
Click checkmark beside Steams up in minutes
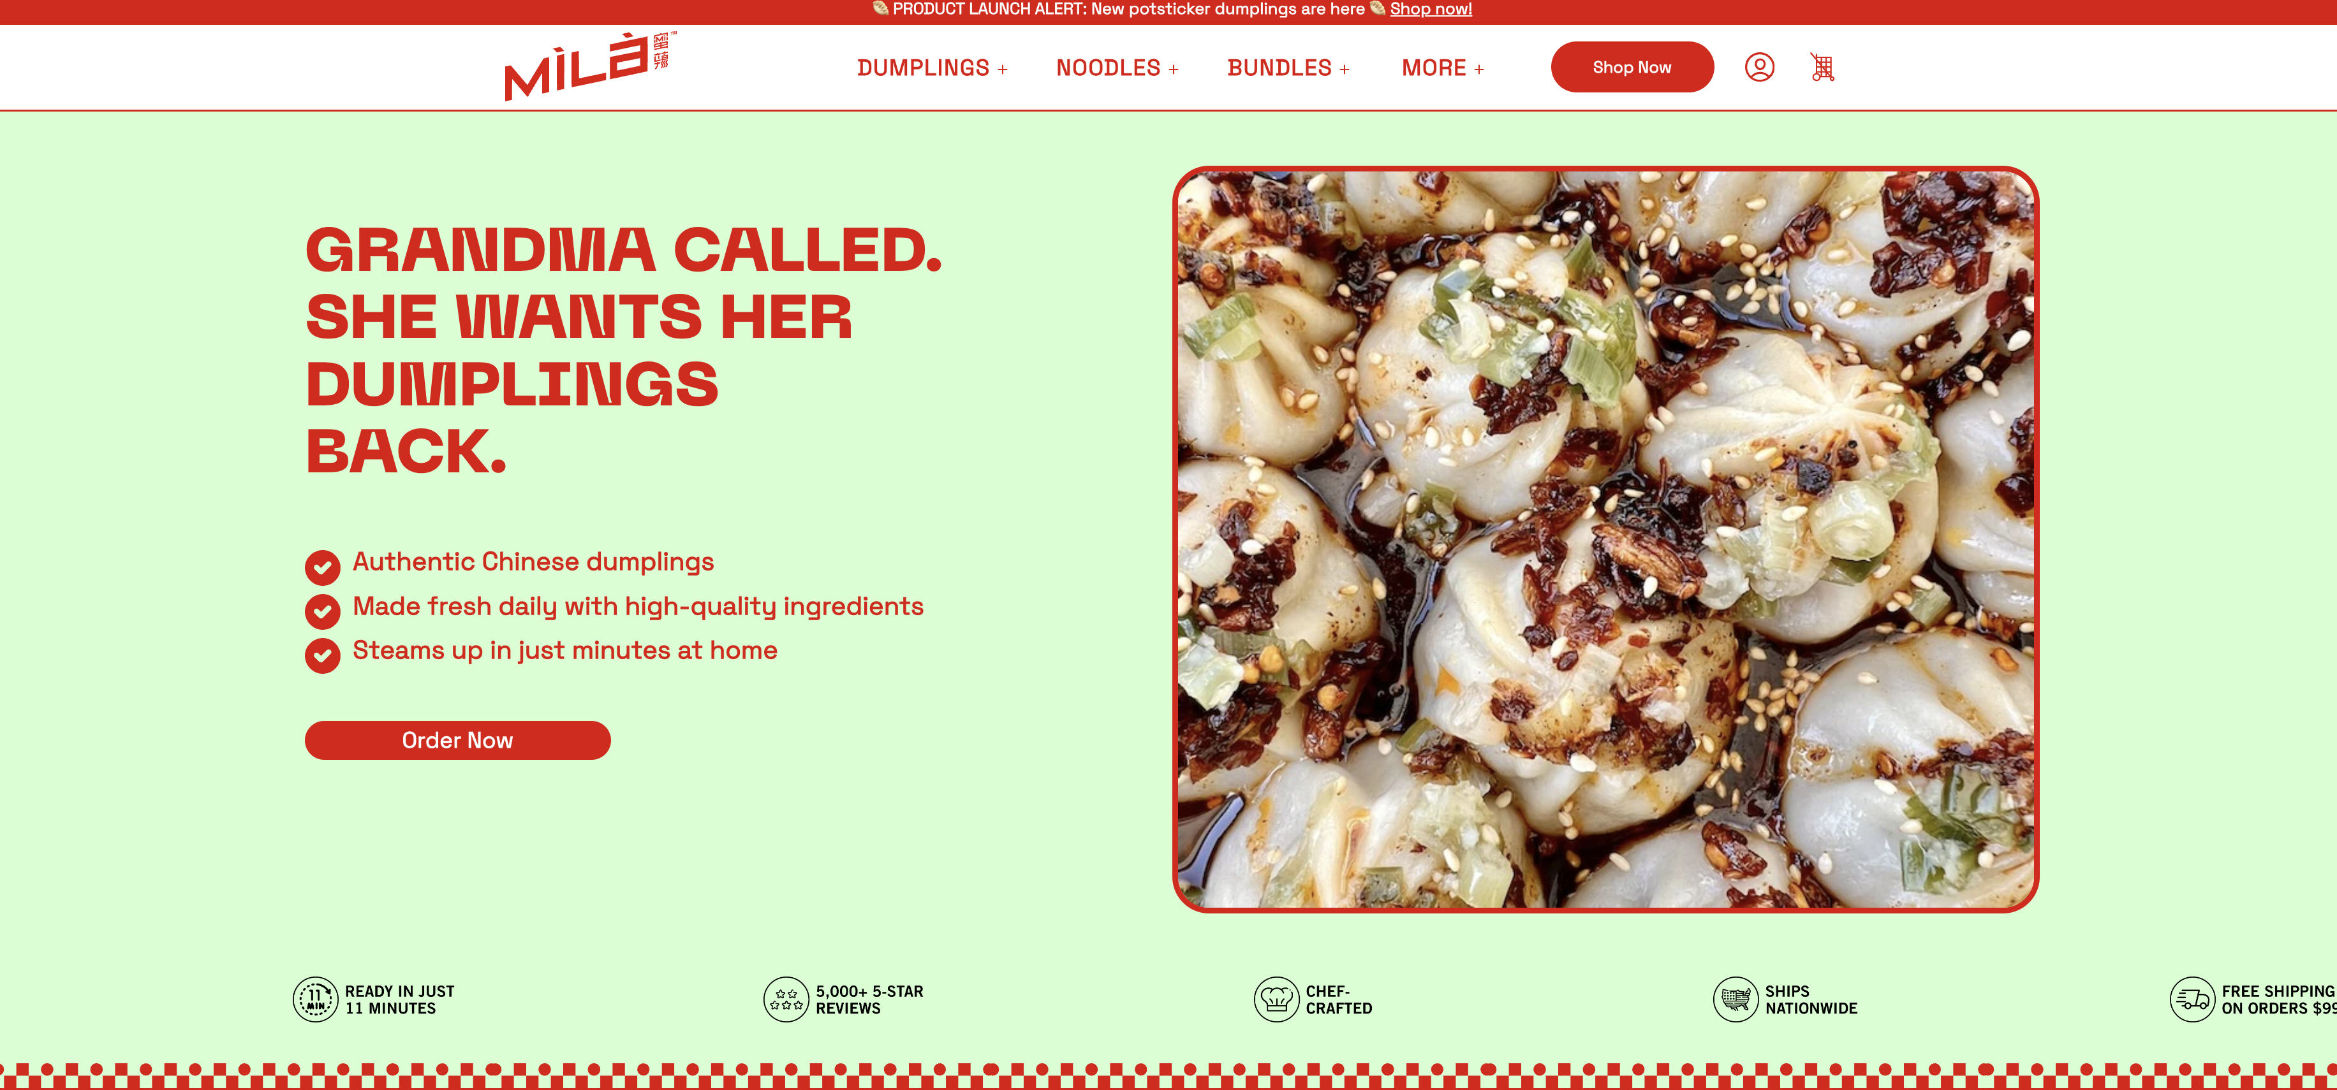(322, 656)
